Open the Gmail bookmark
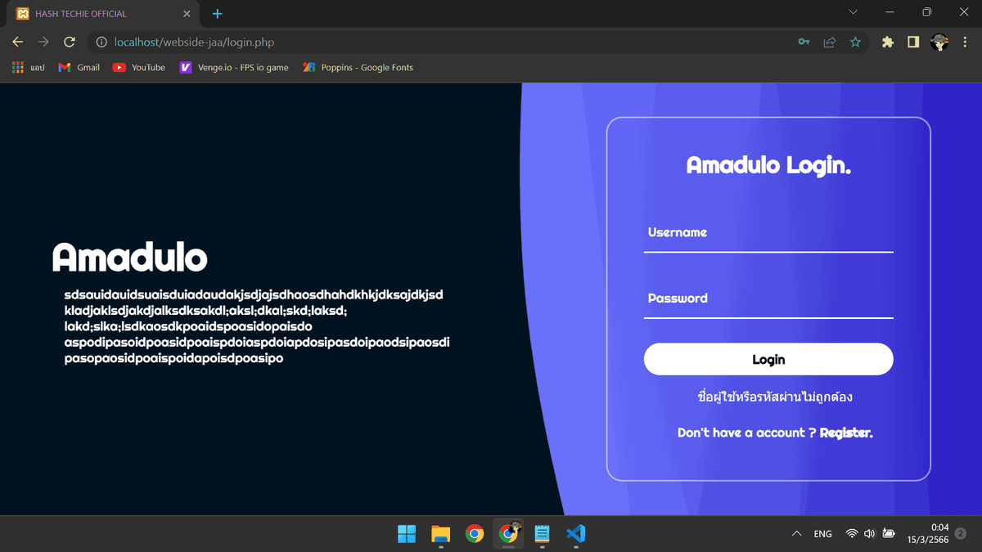Viewport: 982px width, 552px height. click(79, 68)
